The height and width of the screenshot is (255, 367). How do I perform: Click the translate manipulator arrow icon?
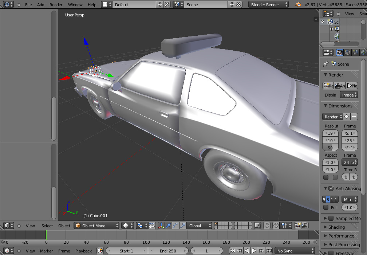168,226
